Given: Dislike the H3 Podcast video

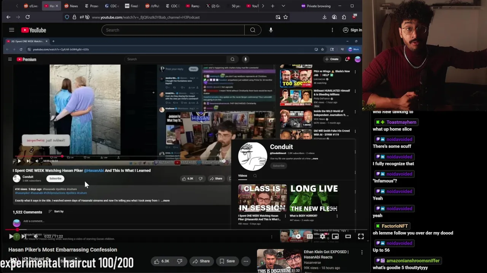Looking at the screenshot, I should tap(180, 261).
